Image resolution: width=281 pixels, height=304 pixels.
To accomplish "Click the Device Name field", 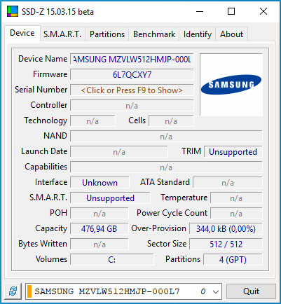I will [132, 60].
